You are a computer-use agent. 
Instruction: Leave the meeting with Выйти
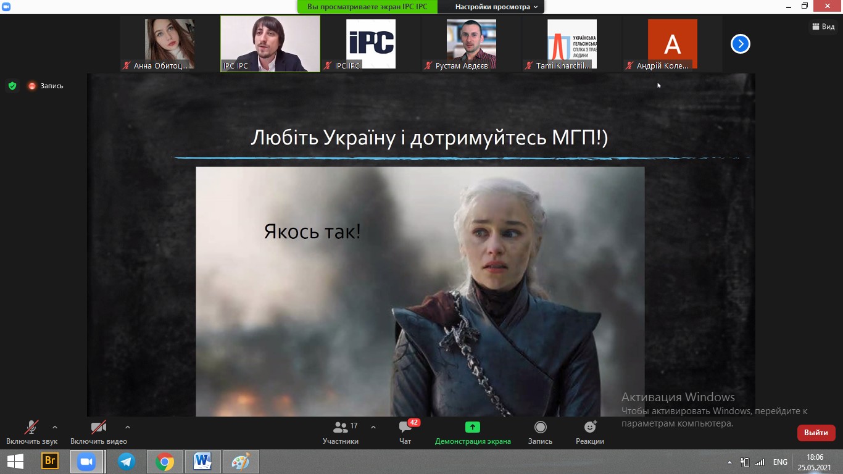click(816, 433)
